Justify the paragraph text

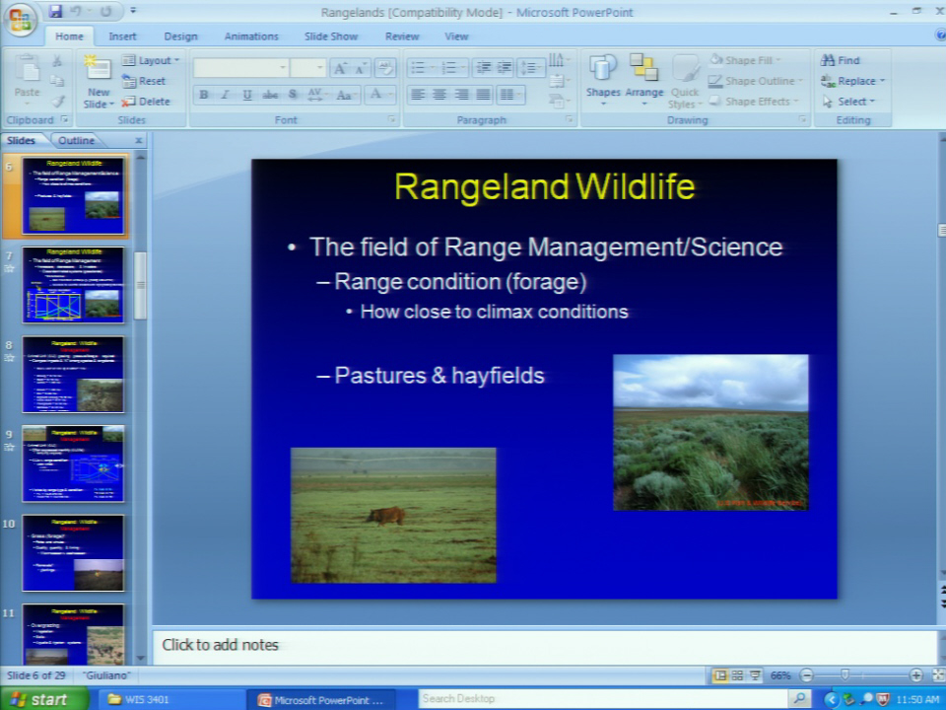click(483, 95)
